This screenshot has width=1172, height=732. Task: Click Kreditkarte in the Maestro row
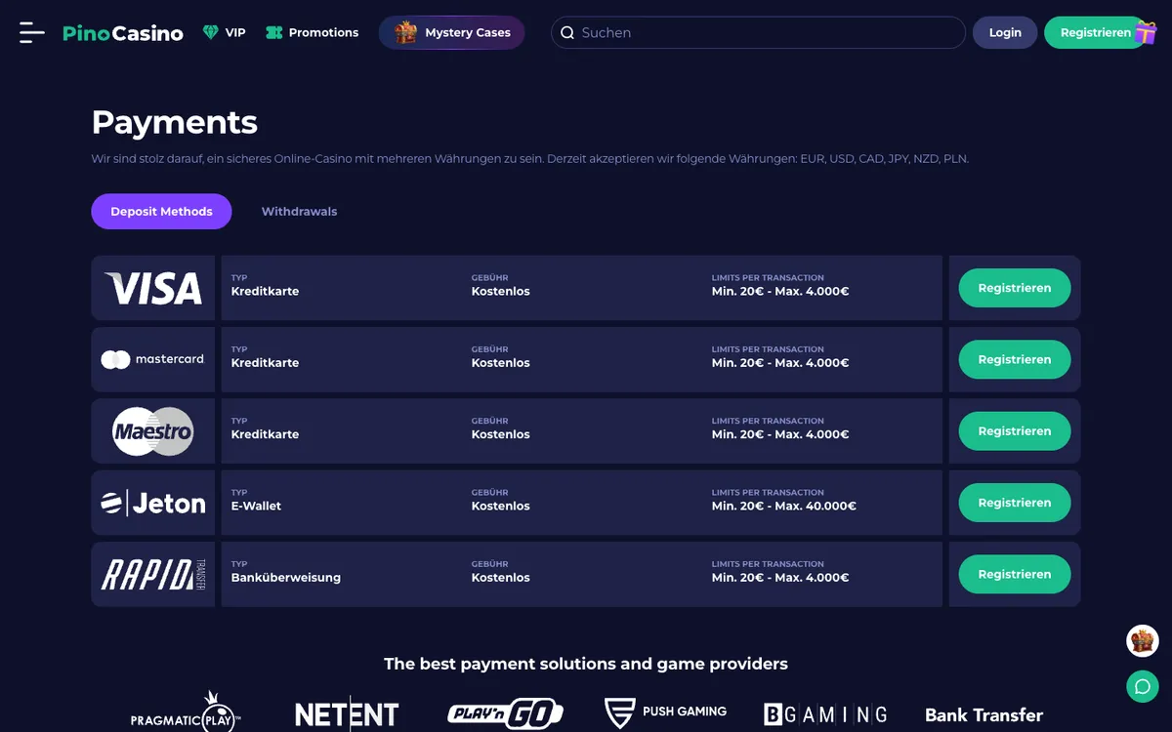[x=265, y=434]
